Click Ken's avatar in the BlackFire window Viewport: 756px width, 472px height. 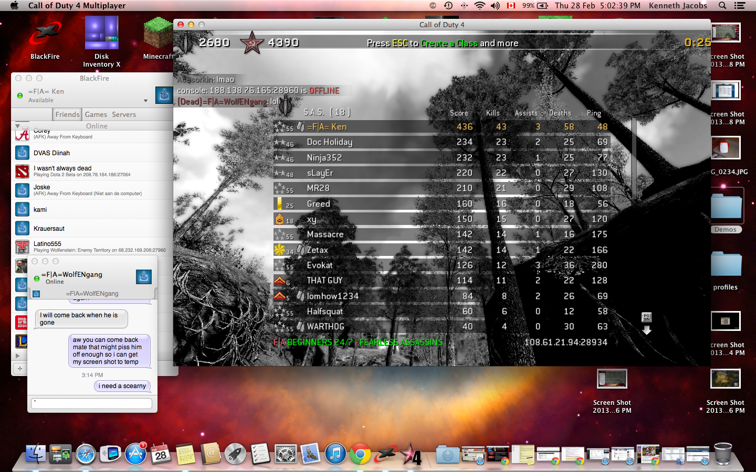[164, 95]
